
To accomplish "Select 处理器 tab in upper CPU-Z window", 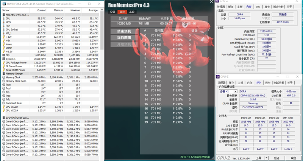I will [221, 7].
